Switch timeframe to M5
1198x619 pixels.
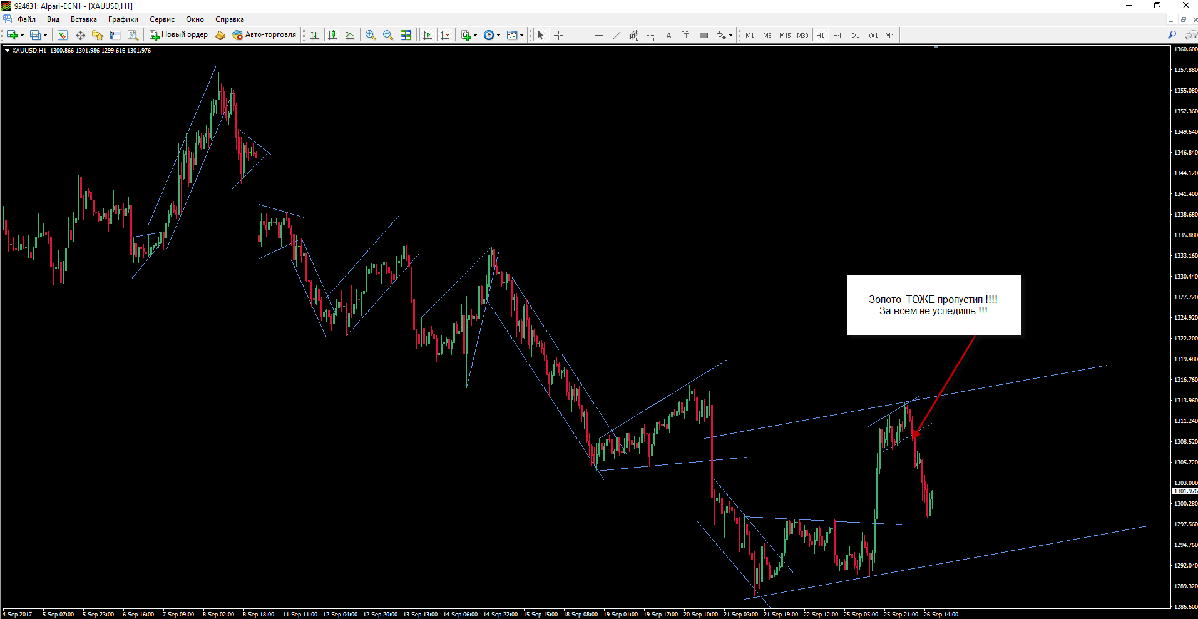767,35
